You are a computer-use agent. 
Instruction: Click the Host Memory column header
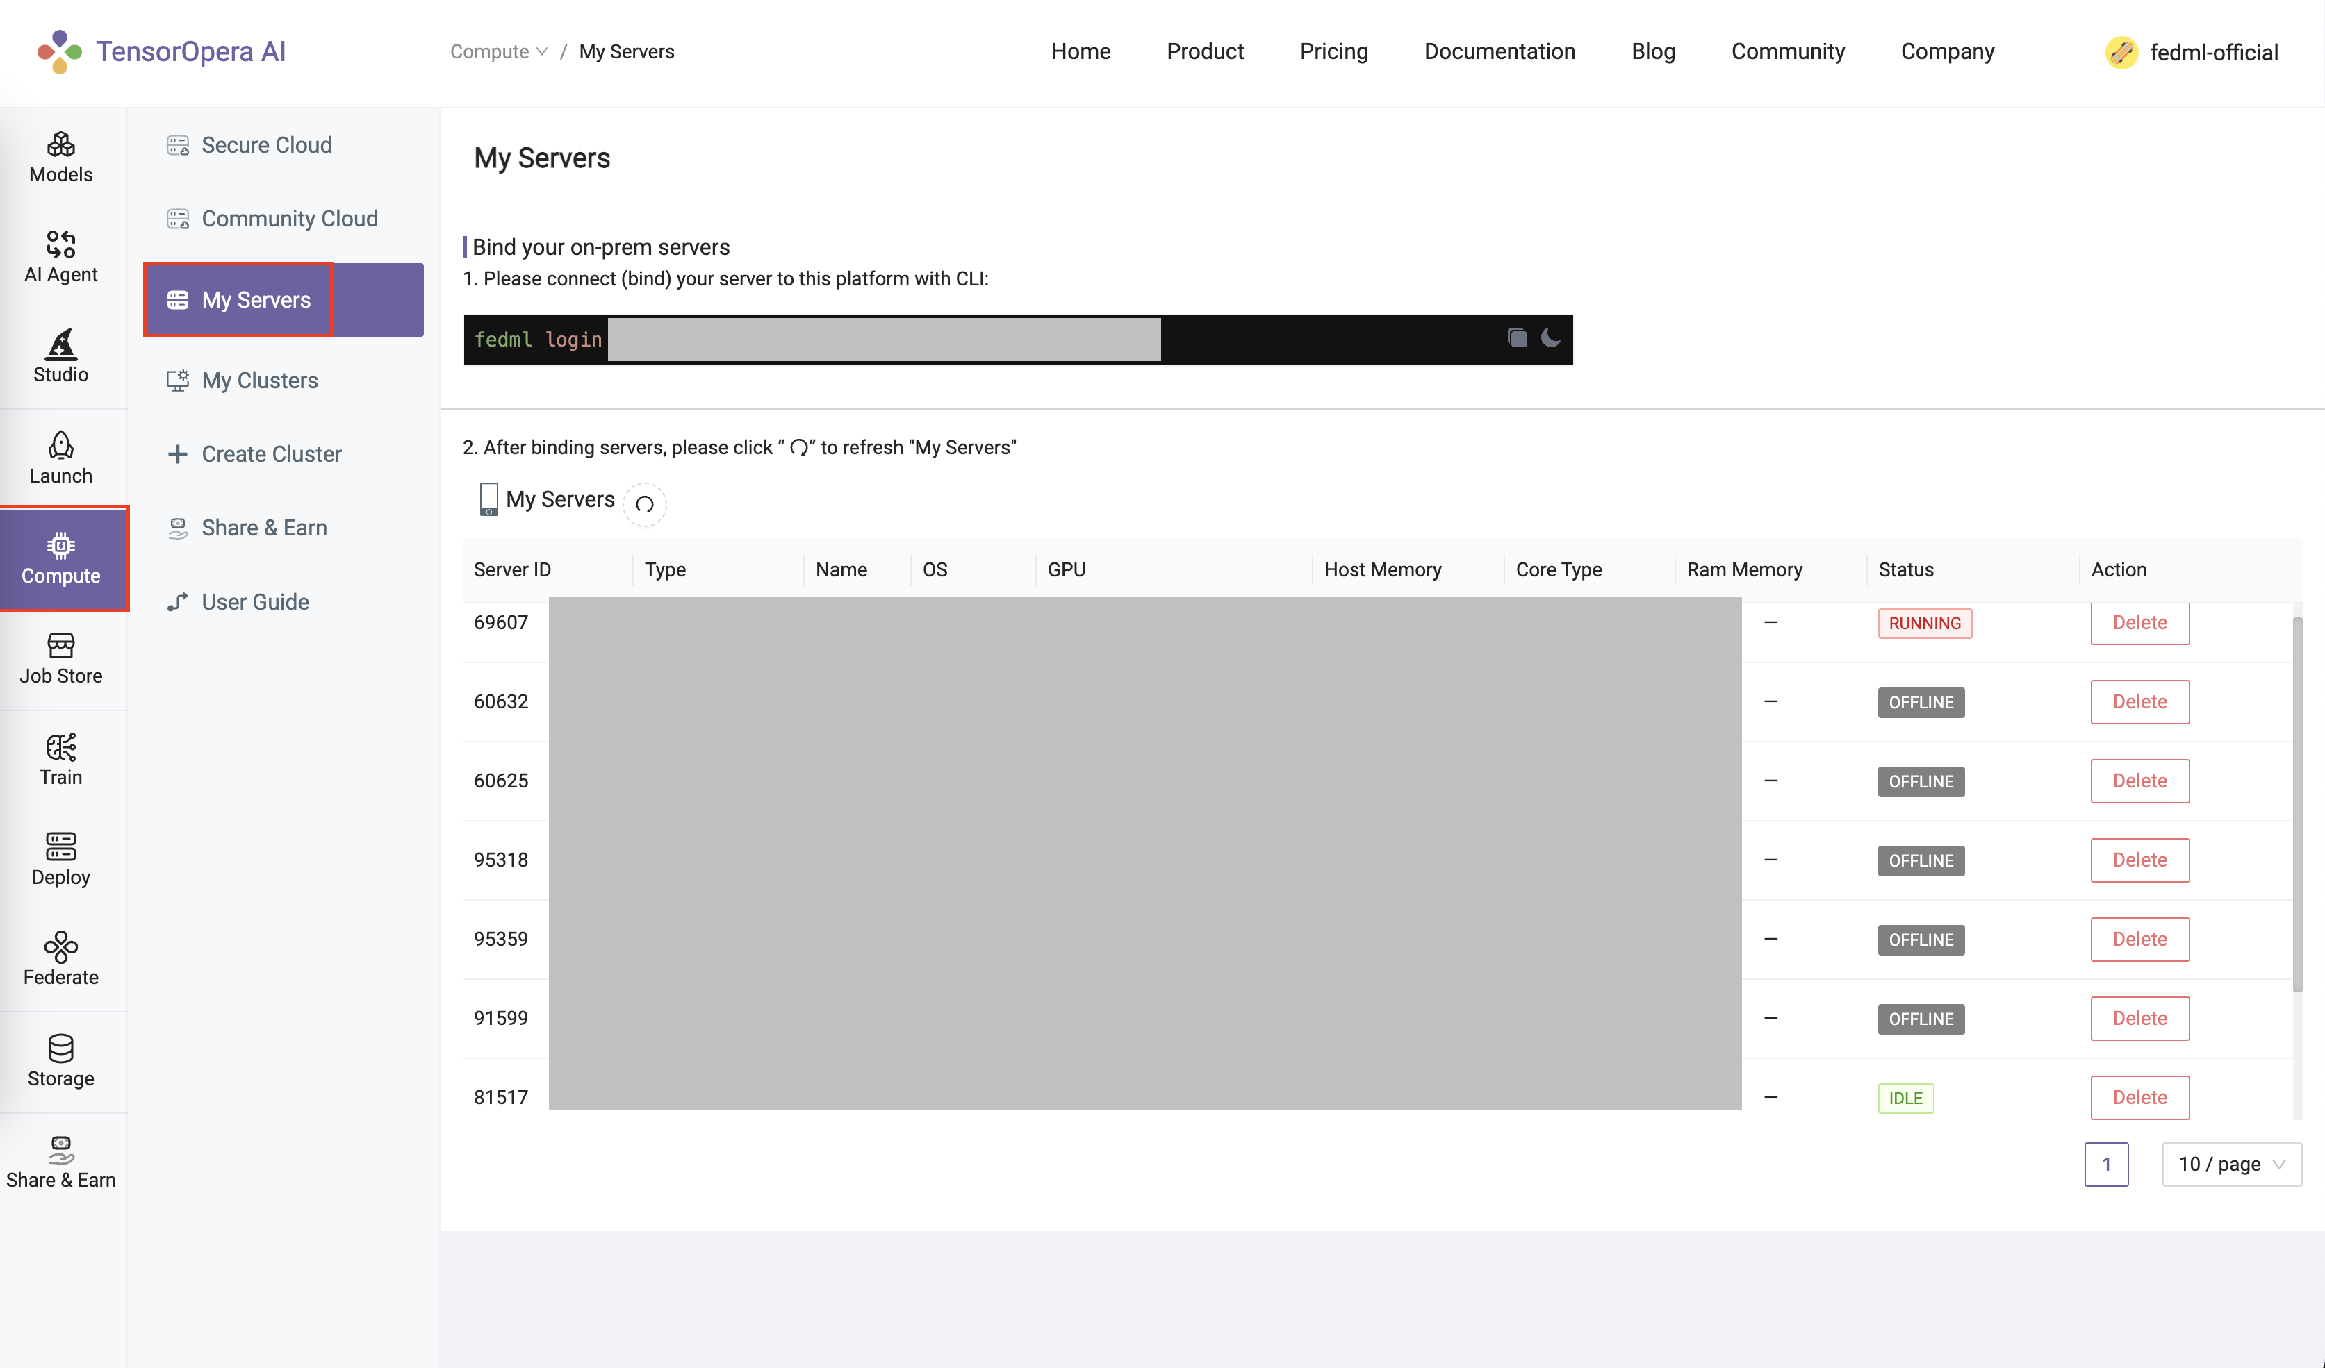1382,569
